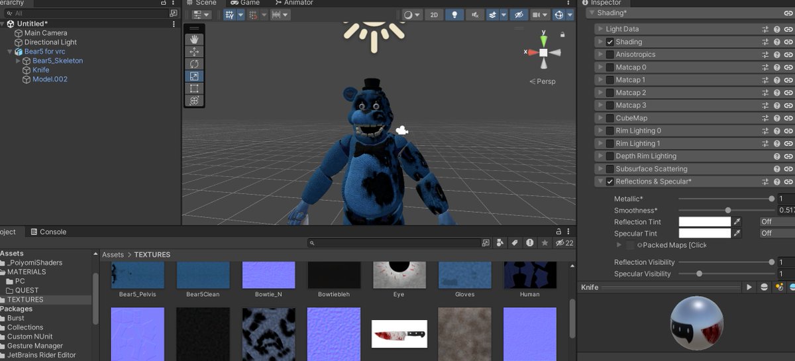Toggle the scene gizmo rotation lock
This screenshot has width=795, height=361.
[x=562, y=34]
